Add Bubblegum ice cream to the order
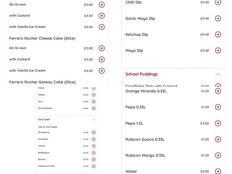Viewport: 232px width, 174px height. pyautogui.click(x=93, y=152)
